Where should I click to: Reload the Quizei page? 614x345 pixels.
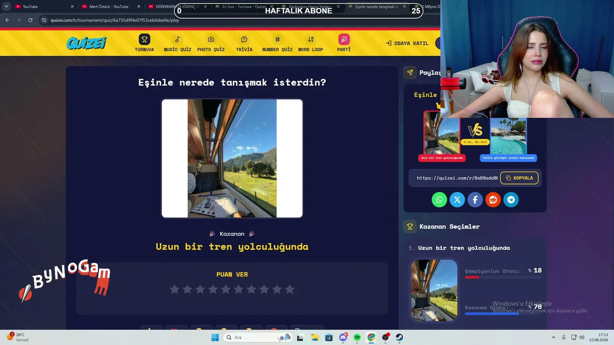(30, 20)
